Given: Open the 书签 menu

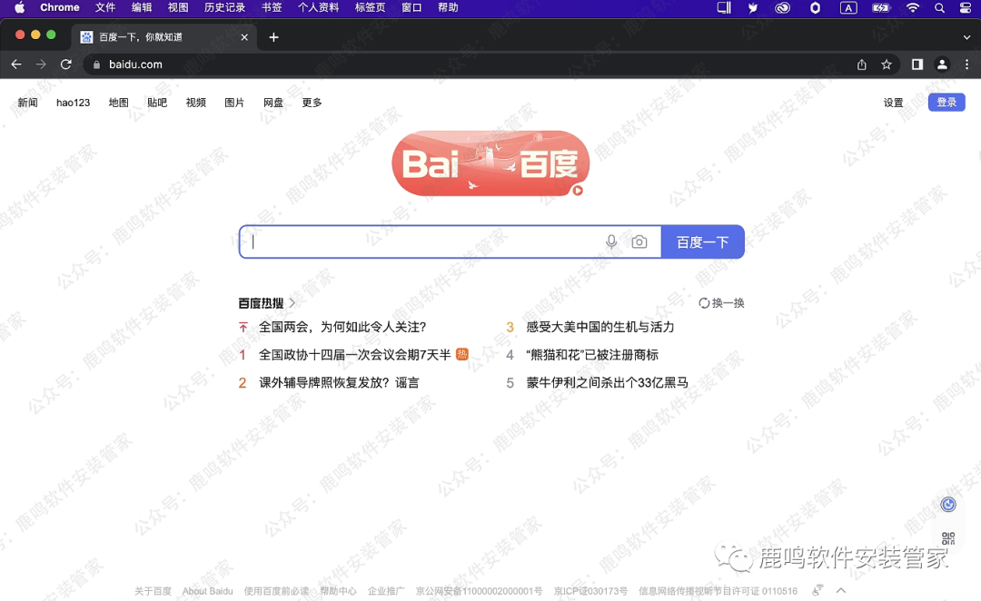Looking at the screenshot, I should (272, 7).
